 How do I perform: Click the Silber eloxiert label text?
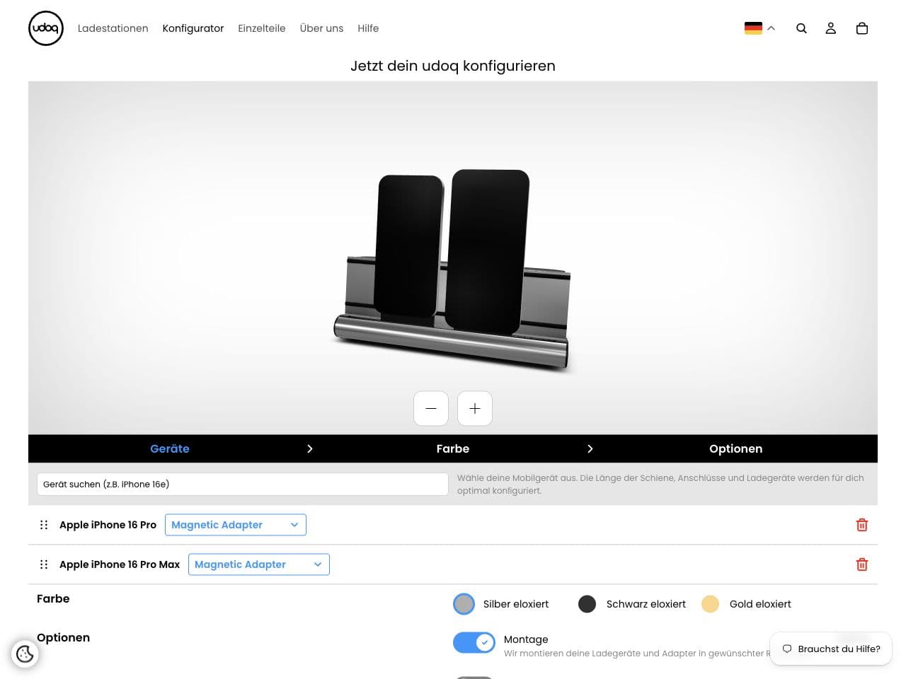point(516,604)
